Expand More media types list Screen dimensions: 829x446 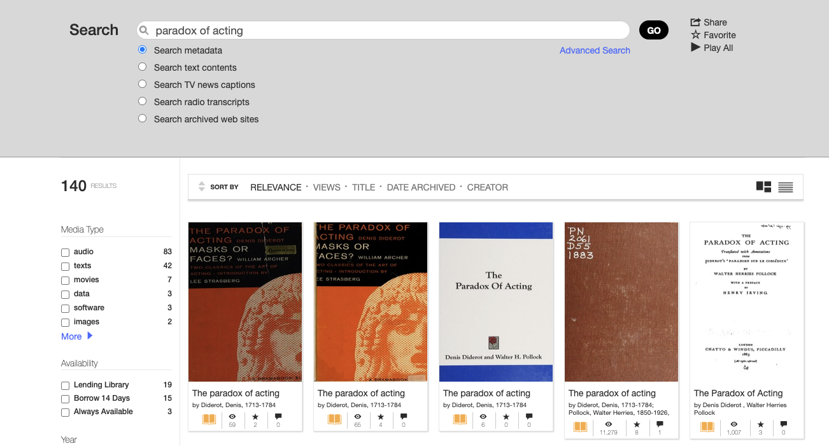pos(76,336)
